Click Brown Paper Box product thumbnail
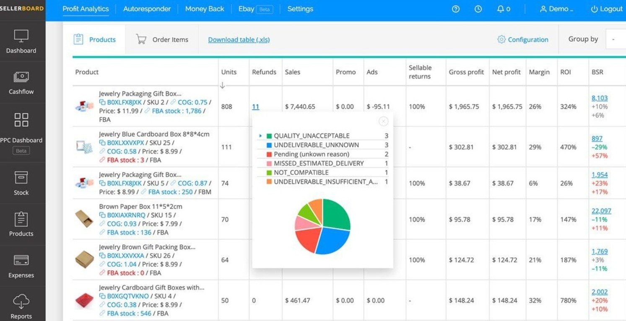 click(x=84, y=219)
